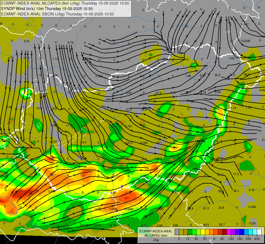Click the cyan legend swatch
Image resolution: width=265 pixels, height=244 pixels.
tap(251, 232)
